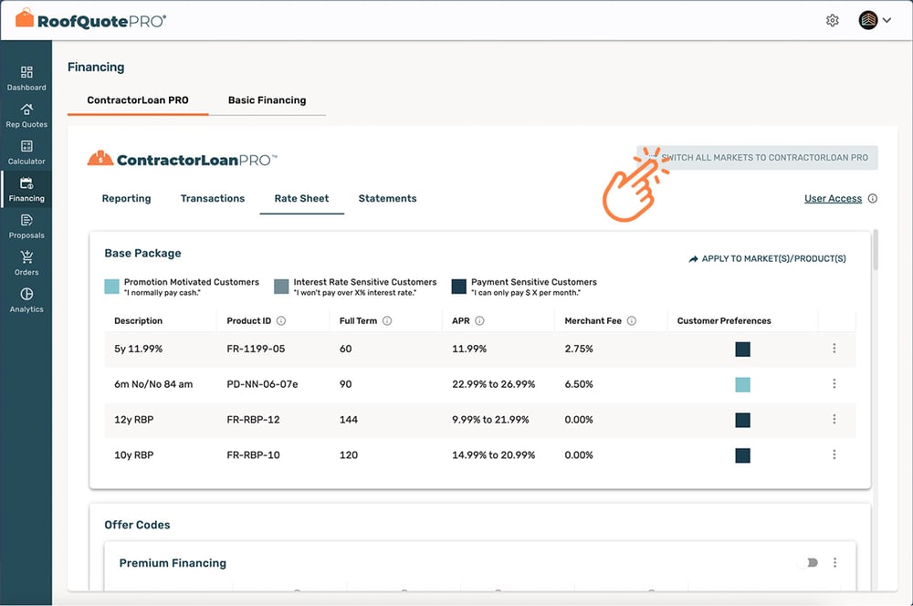Open Rep Quotes in the sidebar
913x606 pixels.
pos(26,115)
